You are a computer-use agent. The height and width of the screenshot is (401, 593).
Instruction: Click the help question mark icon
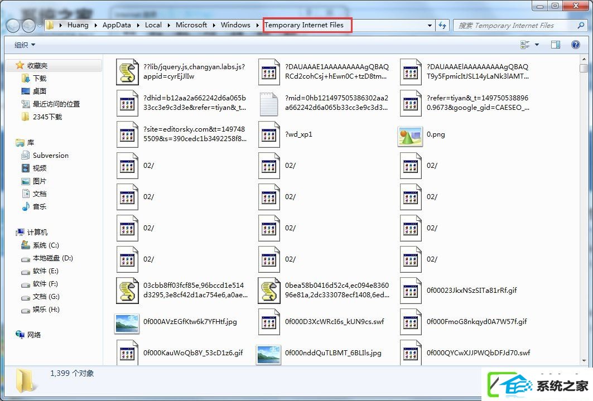pos(575,45)
